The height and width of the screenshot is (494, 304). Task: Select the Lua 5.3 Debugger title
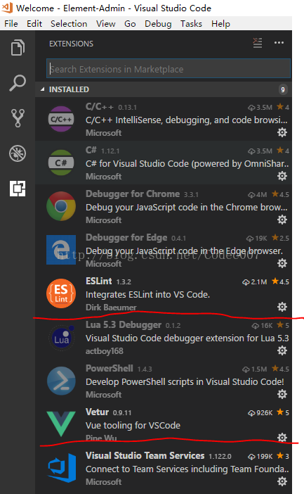124,324
